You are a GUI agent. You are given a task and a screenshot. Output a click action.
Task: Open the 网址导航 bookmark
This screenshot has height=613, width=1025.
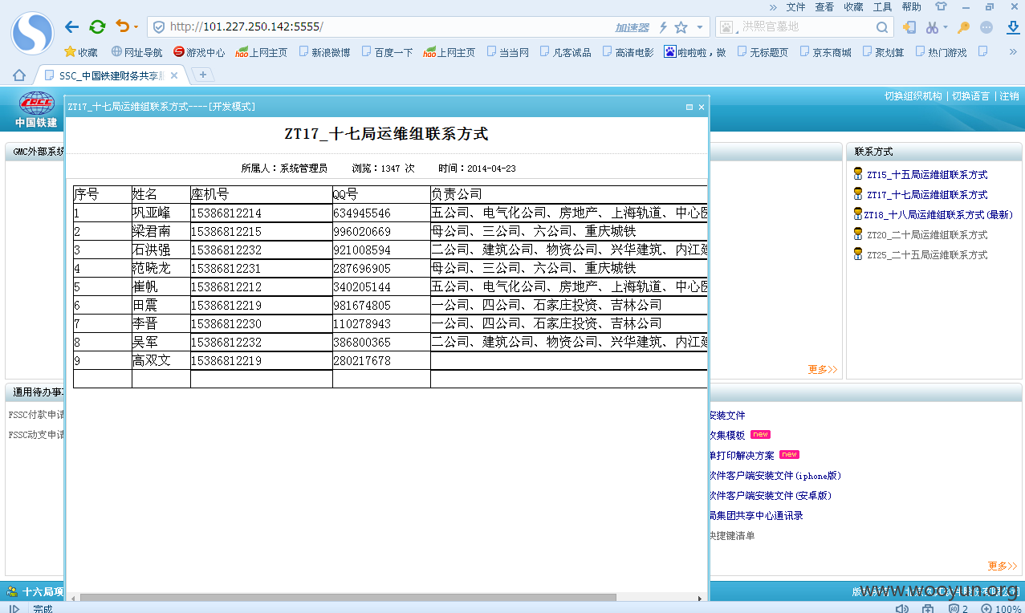136,52
